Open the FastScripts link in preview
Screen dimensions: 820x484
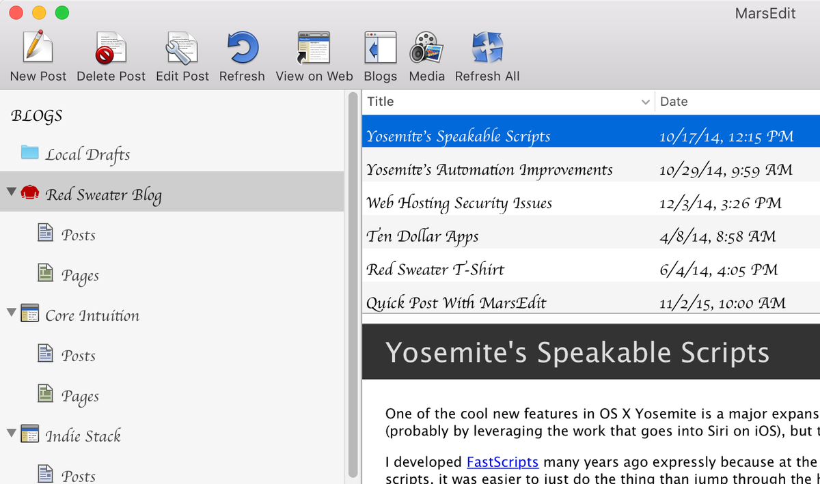point(502,462)
